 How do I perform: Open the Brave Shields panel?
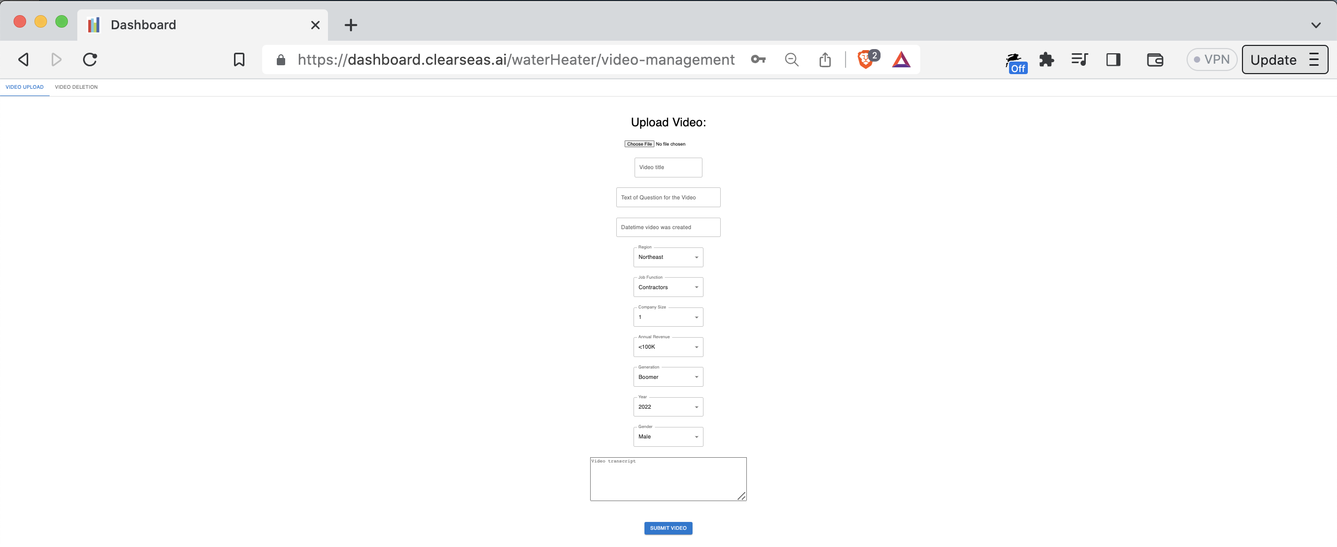point(865,59)
